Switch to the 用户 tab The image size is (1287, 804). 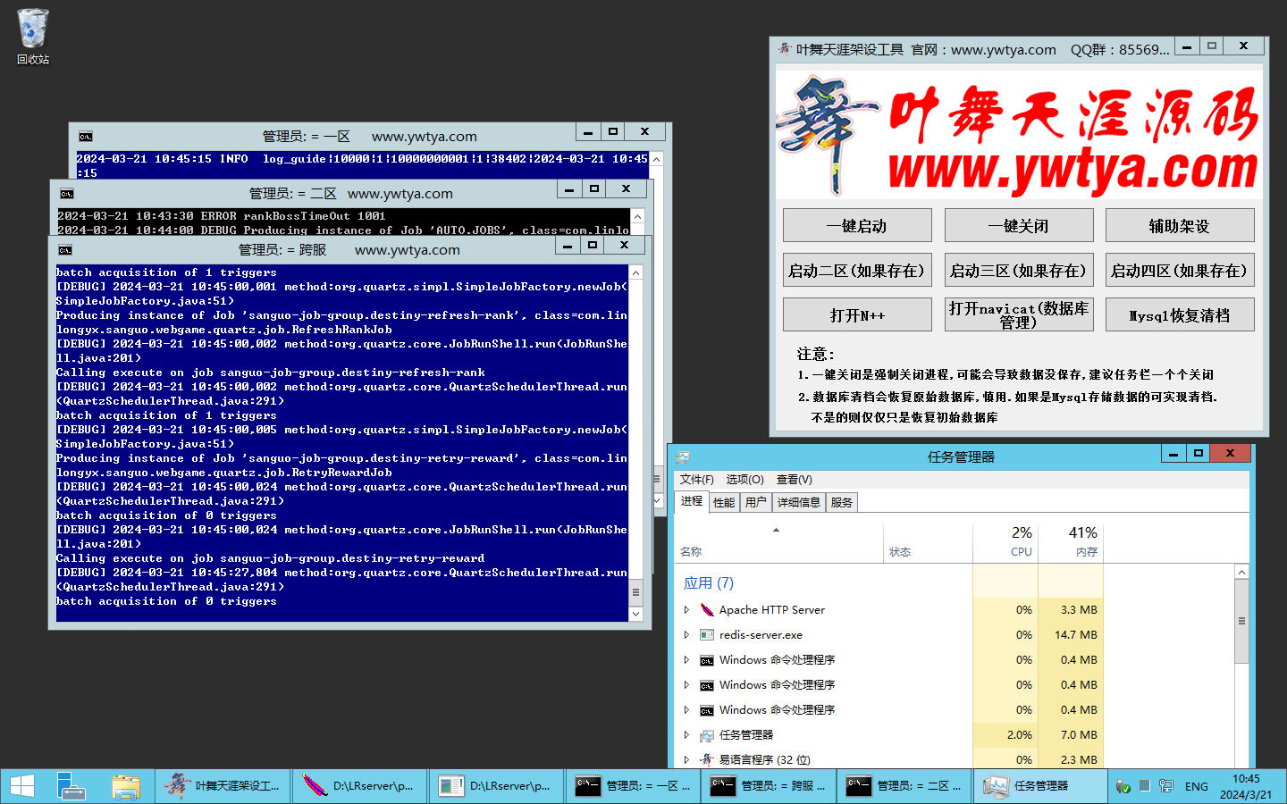pos(755,503)
